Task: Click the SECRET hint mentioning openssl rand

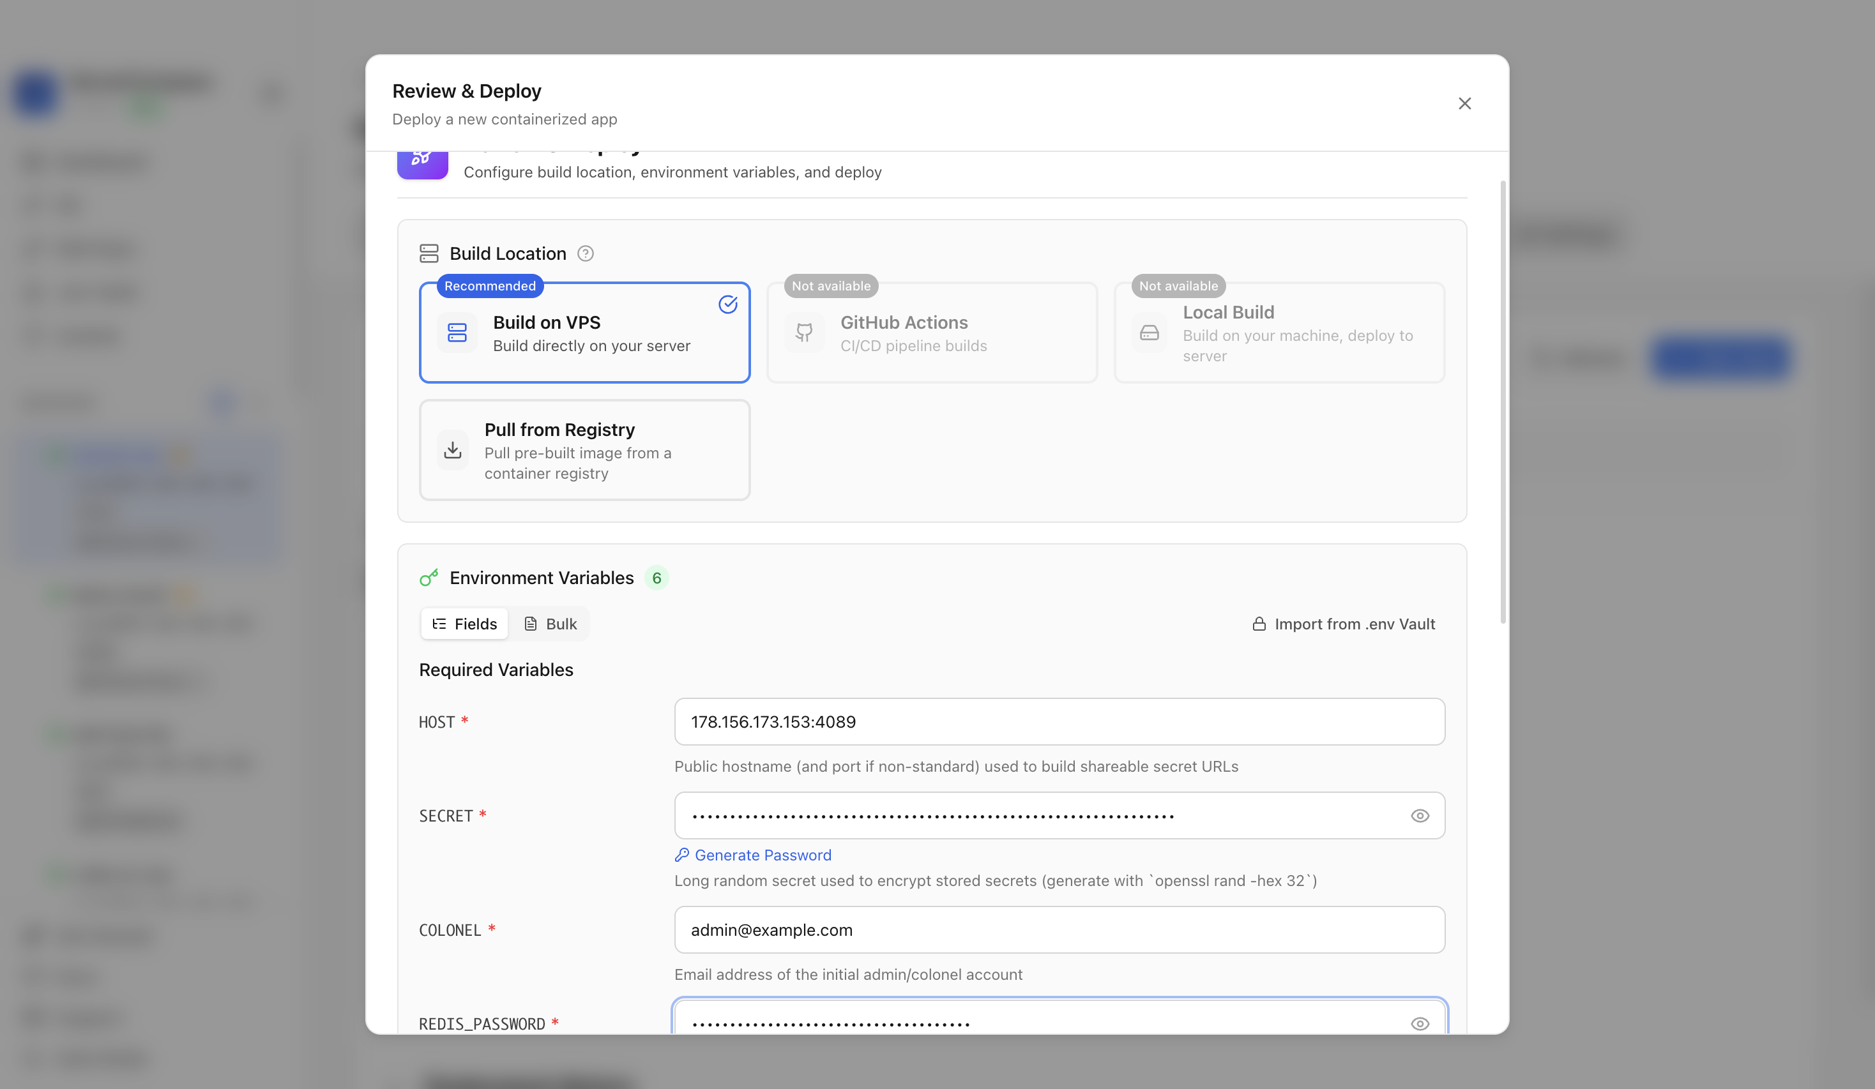Action: (x=996, y=882)
